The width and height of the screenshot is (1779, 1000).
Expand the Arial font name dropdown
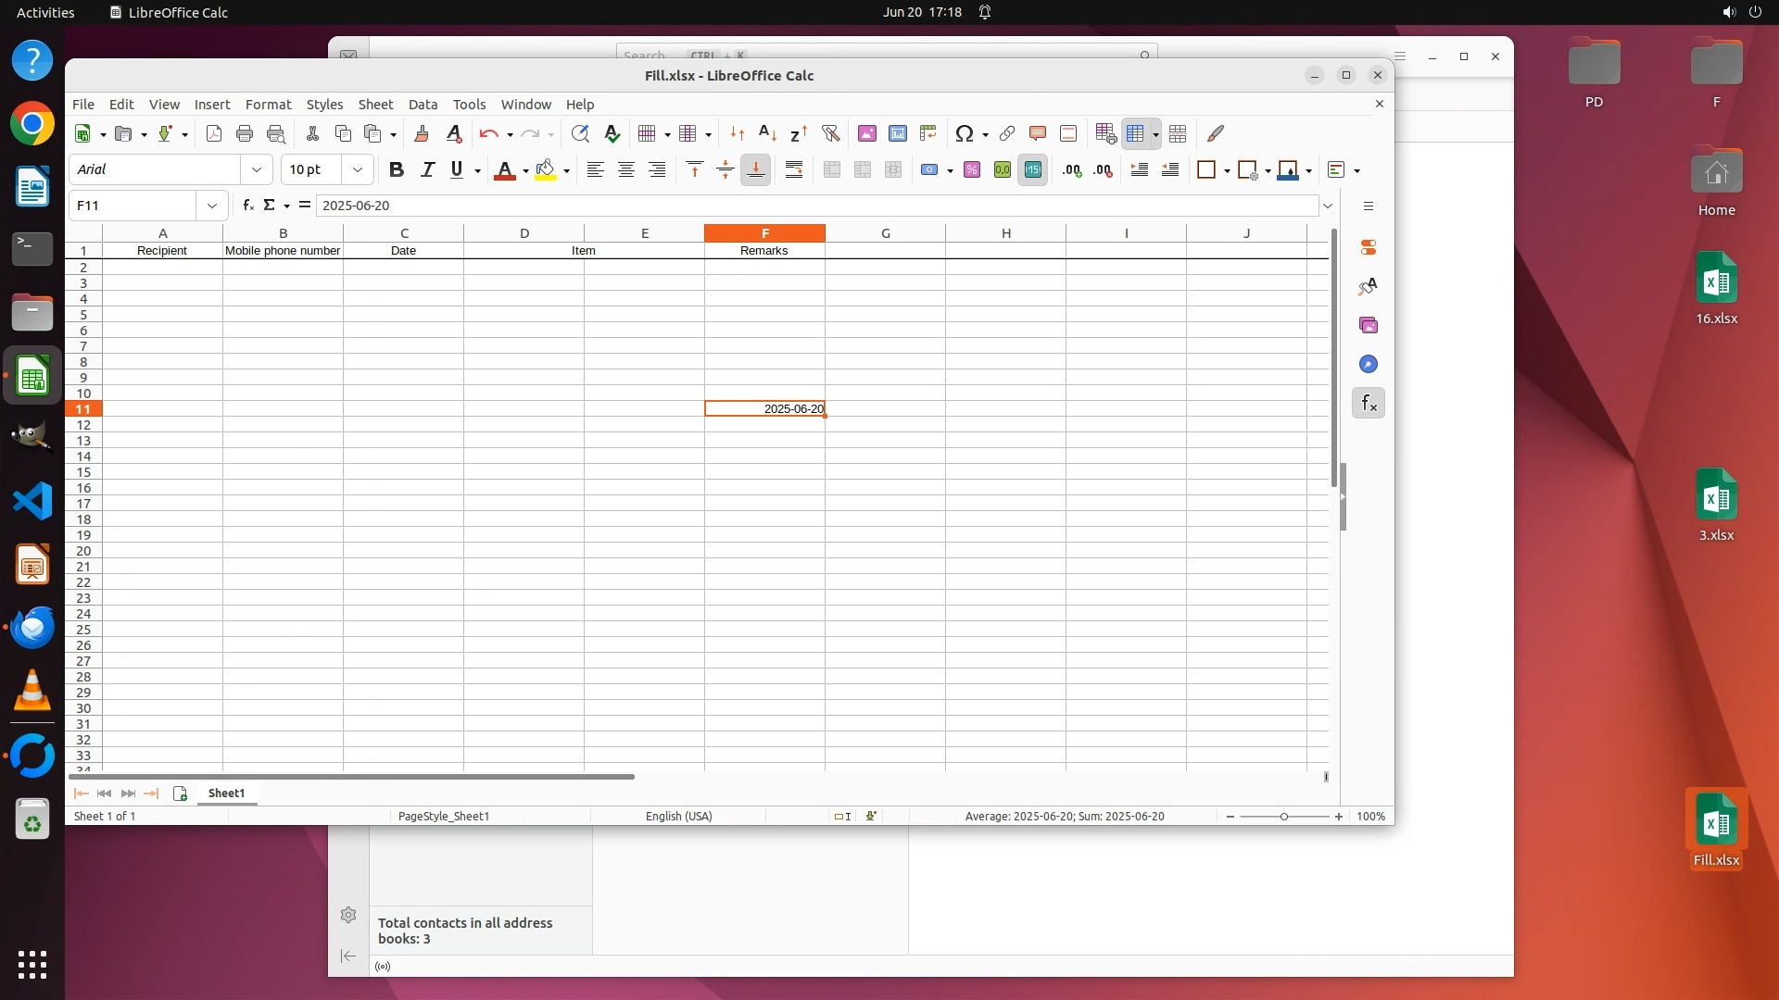click(x=257, y=169)
